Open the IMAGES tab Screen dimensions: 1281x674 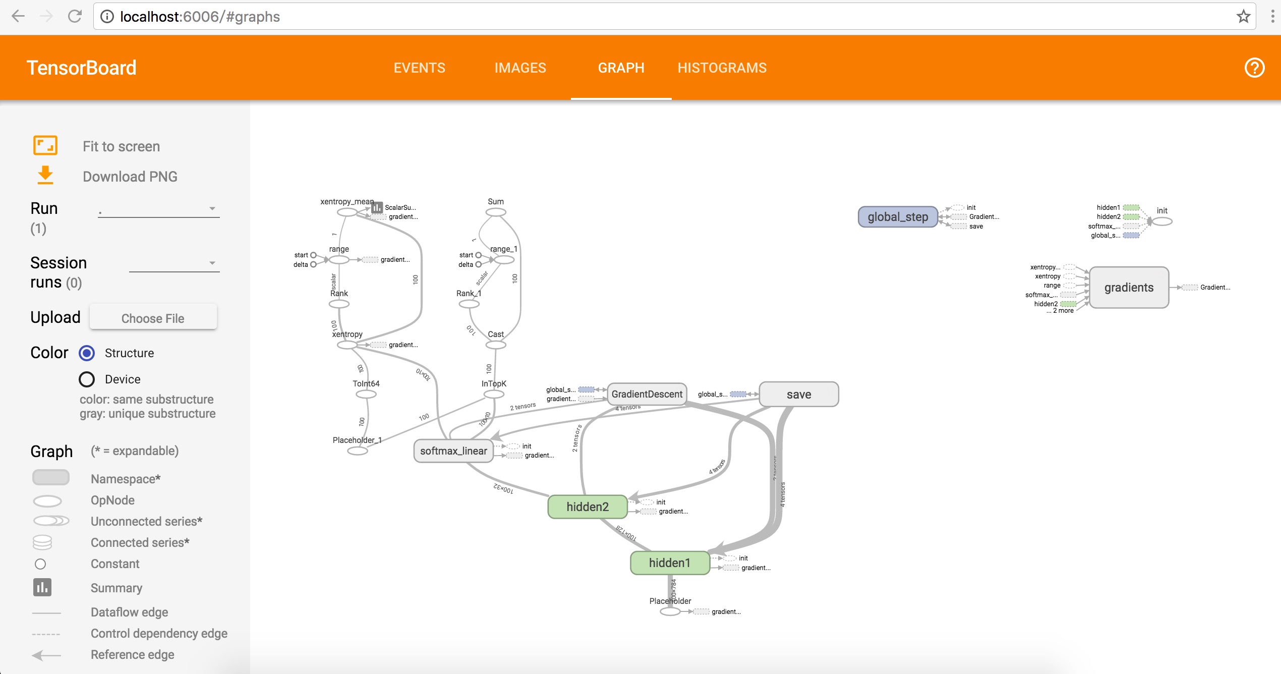(520, 68)
